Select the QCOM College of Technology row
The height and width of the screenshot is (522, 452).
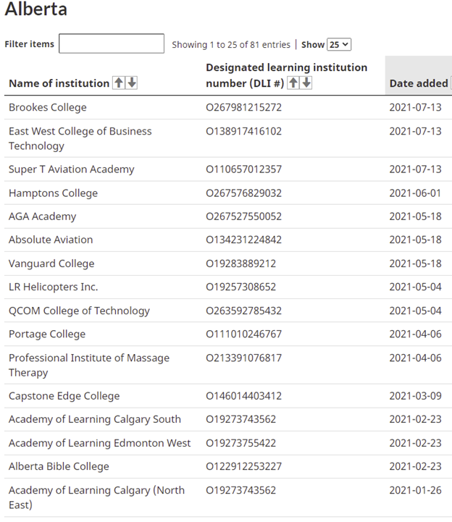pos(228,311)
